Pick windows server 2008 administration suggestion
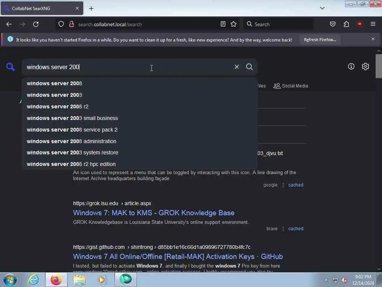This screenshot has height=287, width=382. pyautogui.click(x=140, y=141)
